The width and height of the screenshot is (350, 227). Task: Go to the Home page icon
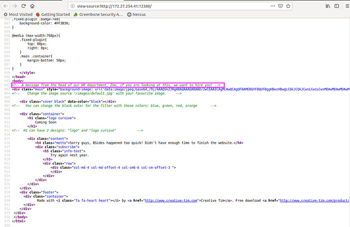(x=32, y=6)
